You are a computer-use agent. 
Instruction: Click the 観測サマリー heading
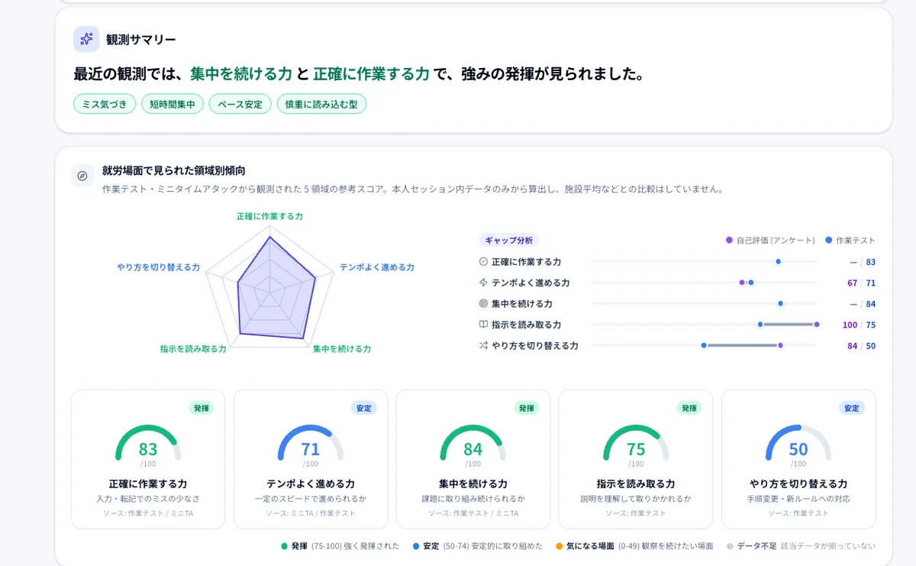coord(141,40)
